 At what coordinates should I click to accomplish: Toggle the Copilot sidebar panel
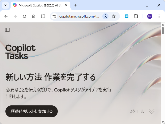pos(7,30)
